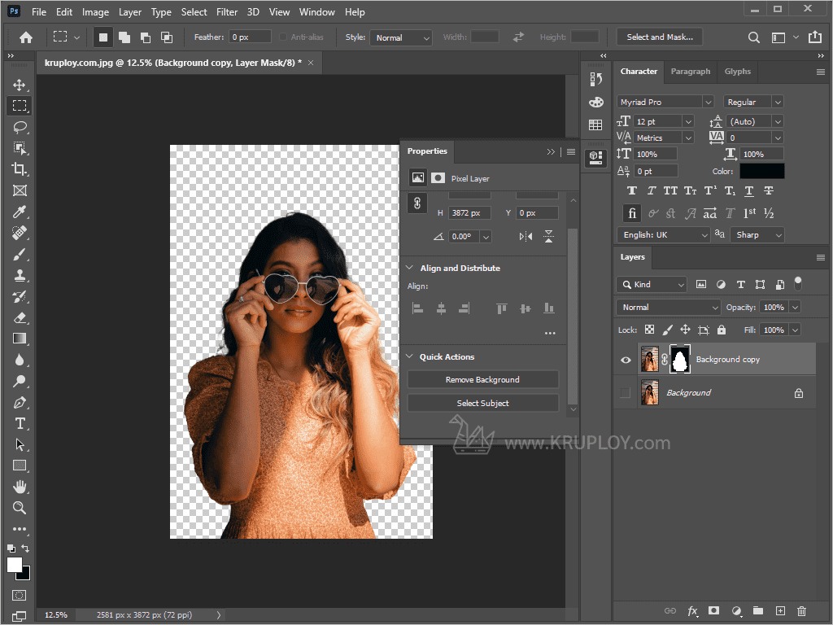Image resolution: width=833 pixels, height=625 pixels.
Task: Select the Horizontal Type tool
Action: click(x=20, y=423)
